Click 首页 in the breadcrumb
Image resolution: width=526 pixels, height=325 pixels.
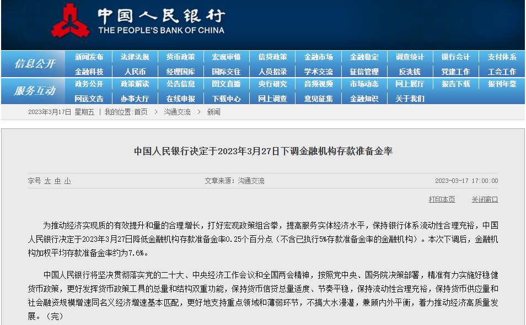click(x=141, y=112)
